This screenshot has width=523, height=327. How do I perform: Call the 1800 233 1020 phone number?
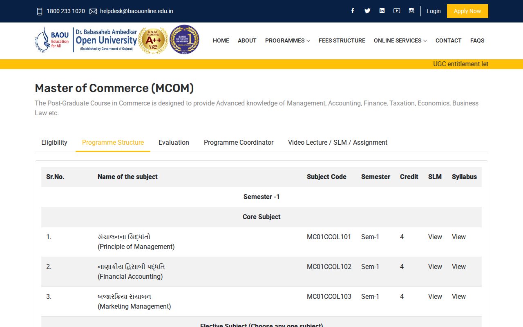tap(66, 11)
